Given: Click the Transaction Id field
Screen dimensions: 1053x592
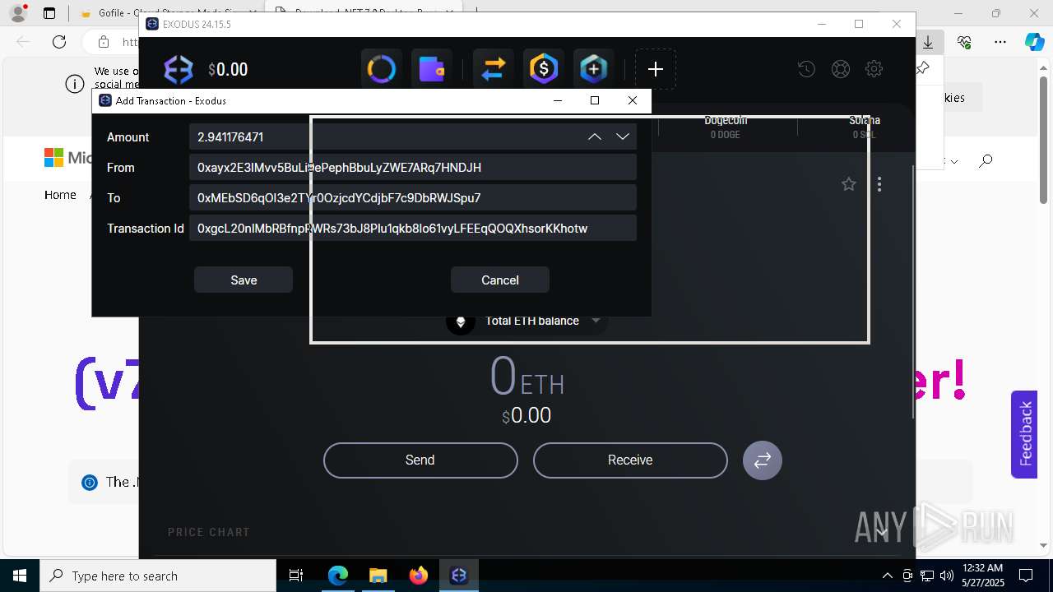Looking at the screenshot, I should pos(413,228).
